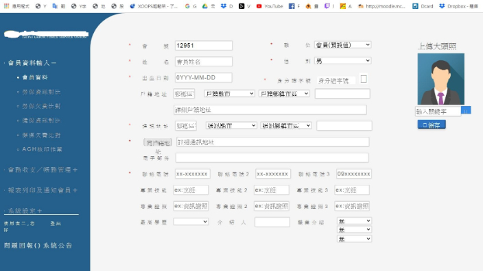Viewport: 483px width, 271px height.
Task: Focus the 詳細通訊地址 field
Action: point(272,142)
